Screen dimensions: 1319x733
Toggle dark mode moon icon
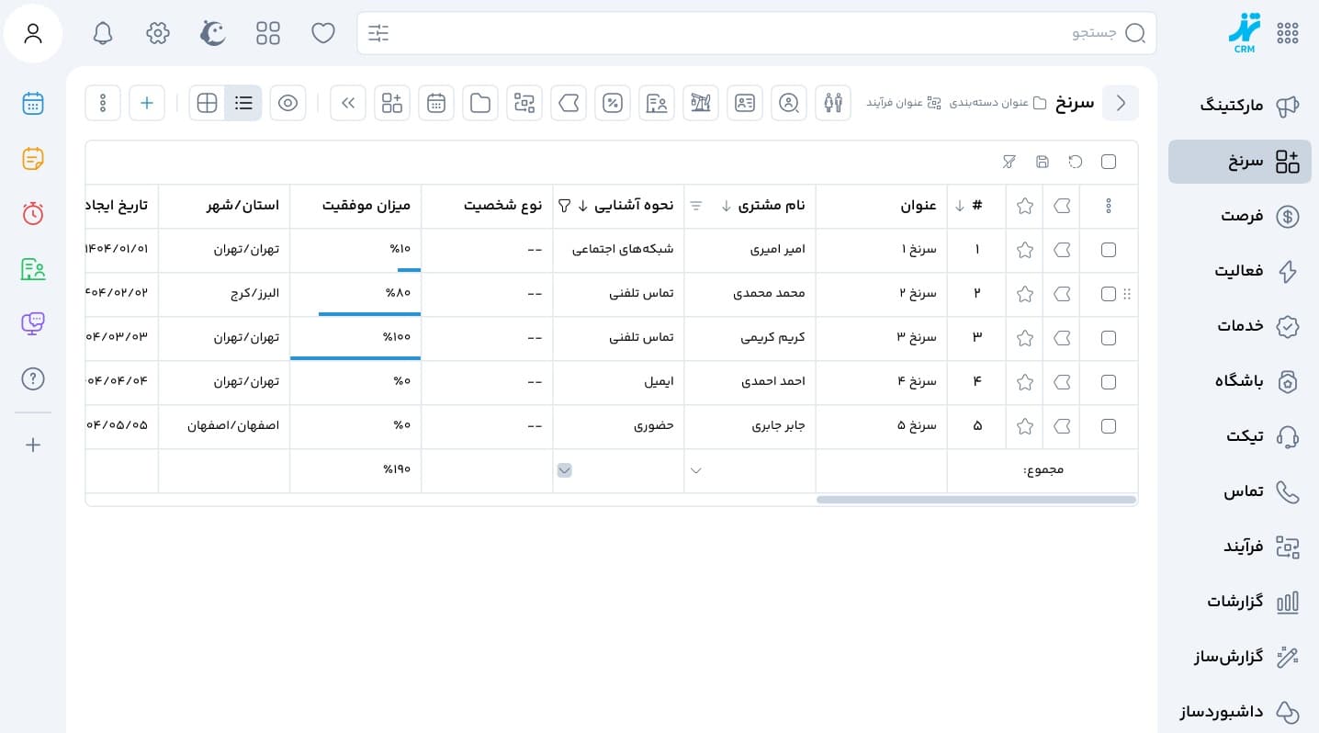(213, 33)
